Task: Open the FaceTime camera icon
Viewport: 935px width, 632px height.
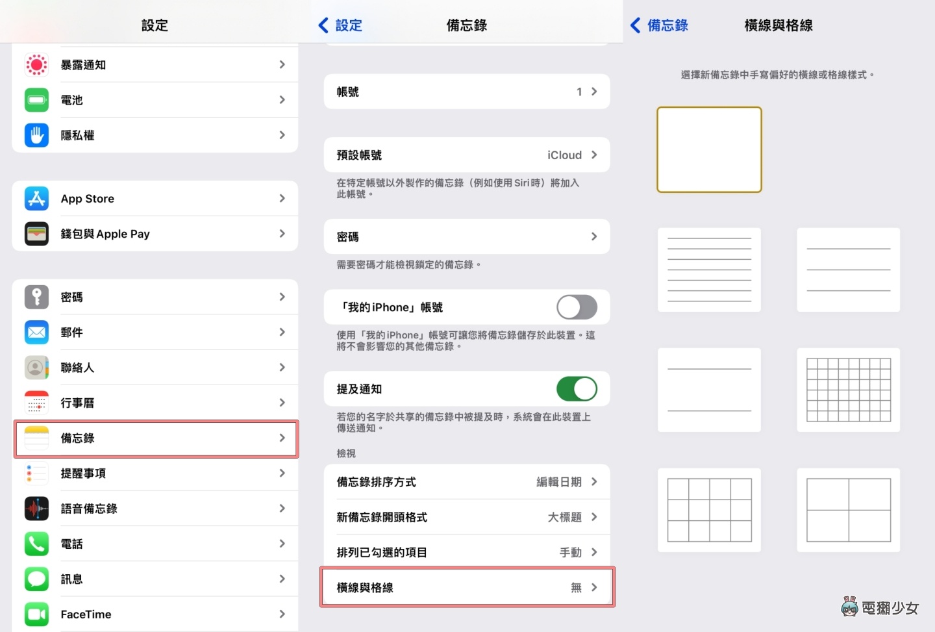Action: coord(36,614)
